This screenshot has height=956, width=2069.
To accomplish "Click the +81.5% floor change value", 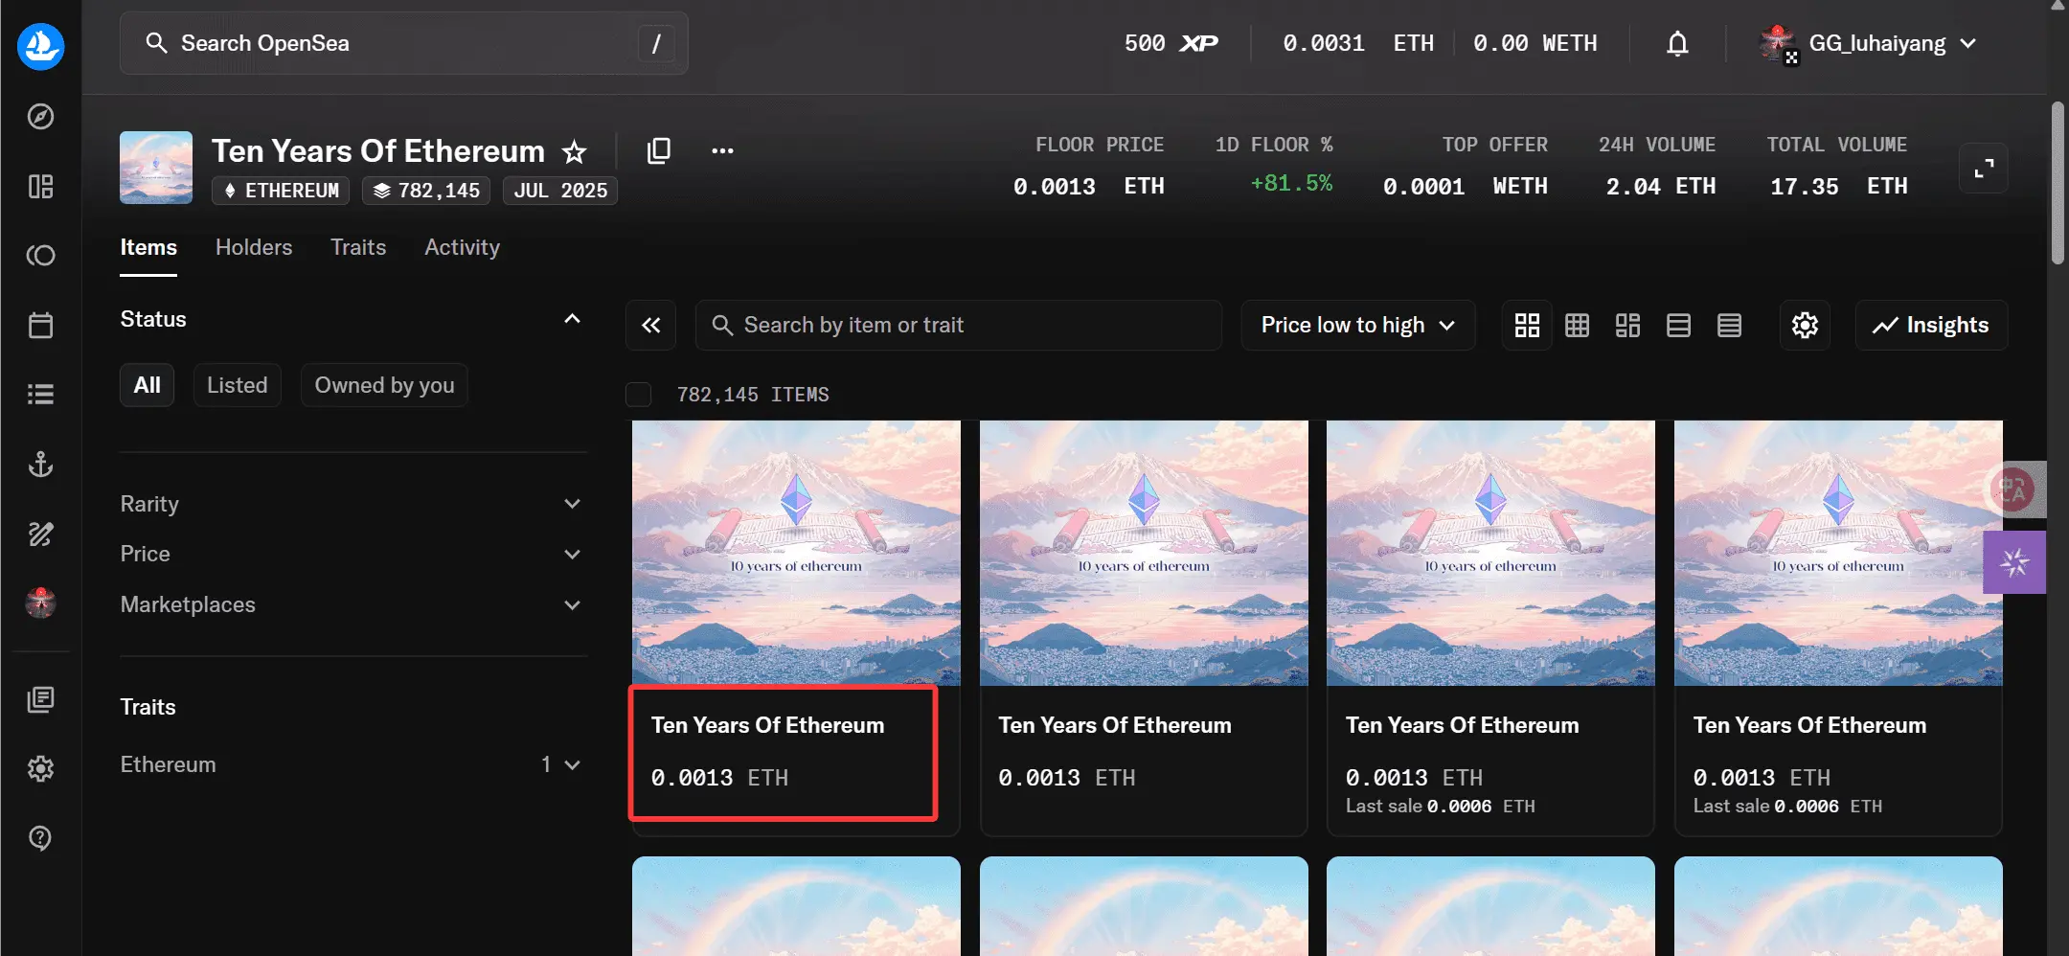I will pyautogui.click(x=1290, y=184).
